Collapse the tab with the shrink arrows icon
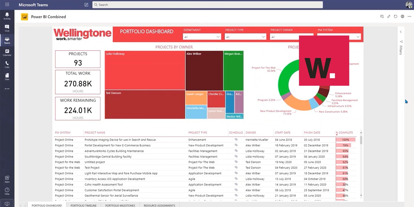 click(x=389, y=17)
